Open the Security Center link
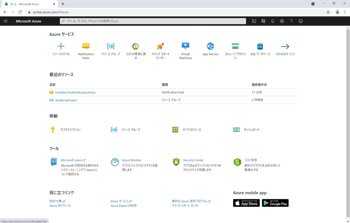This screenshot has width=350, height=223. point(193,160)
